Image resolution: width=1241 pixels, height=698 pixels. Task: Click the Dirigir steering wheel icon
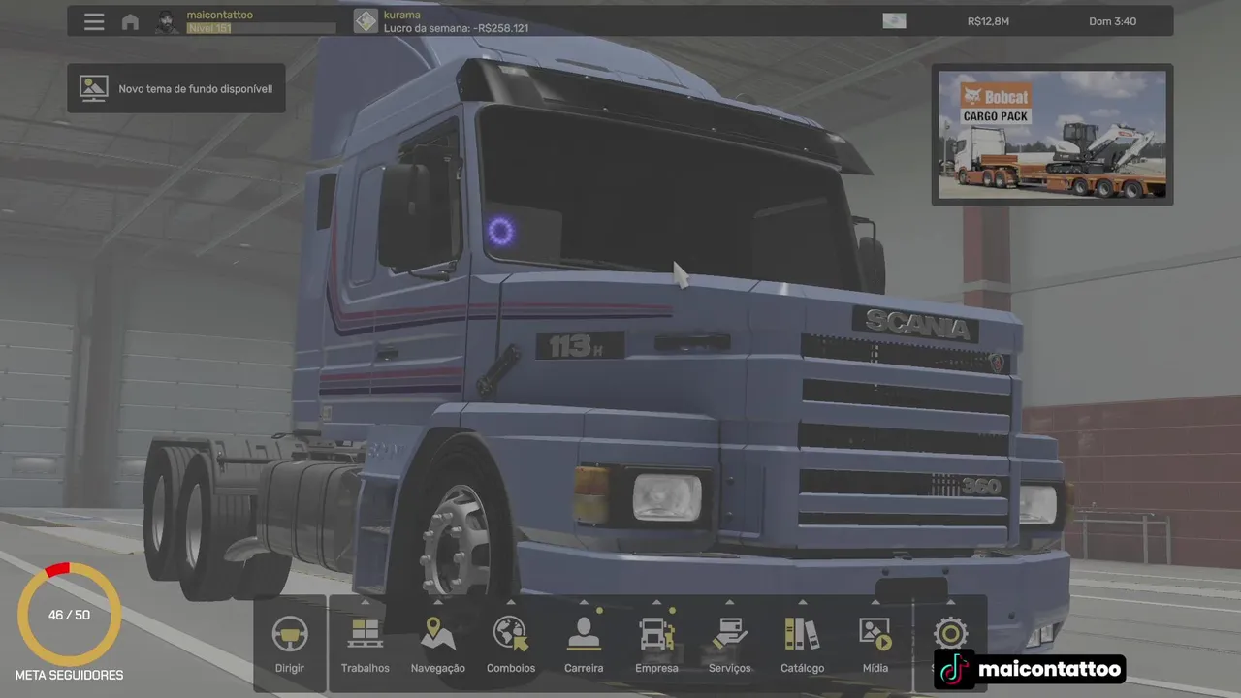[290, 634]
